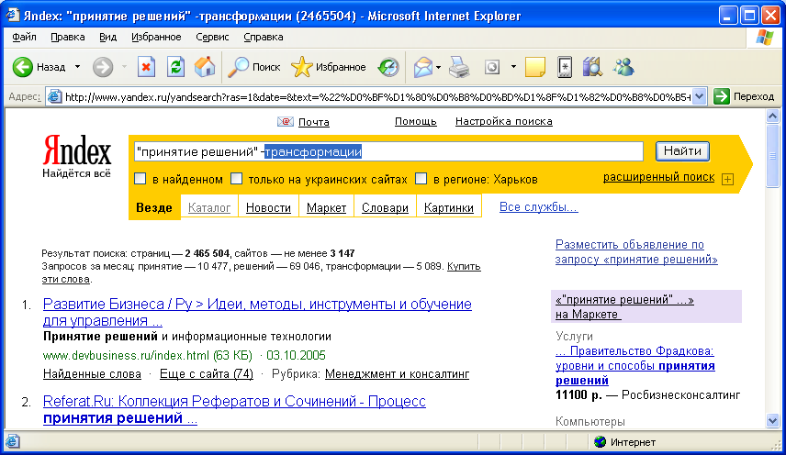
Task: Click the Windows flag logo
Action: click(765, 37)
